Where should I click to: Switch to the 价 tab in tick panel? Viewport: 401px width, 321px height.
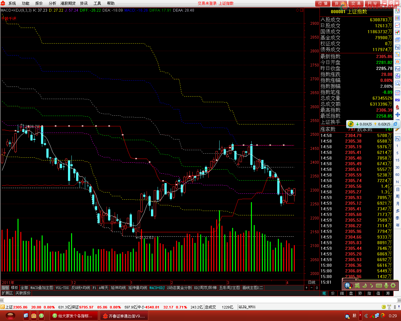(x=333, y=293)
